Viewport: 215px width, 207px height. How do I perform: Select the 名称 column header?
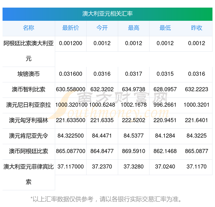(x=29, y=28)
